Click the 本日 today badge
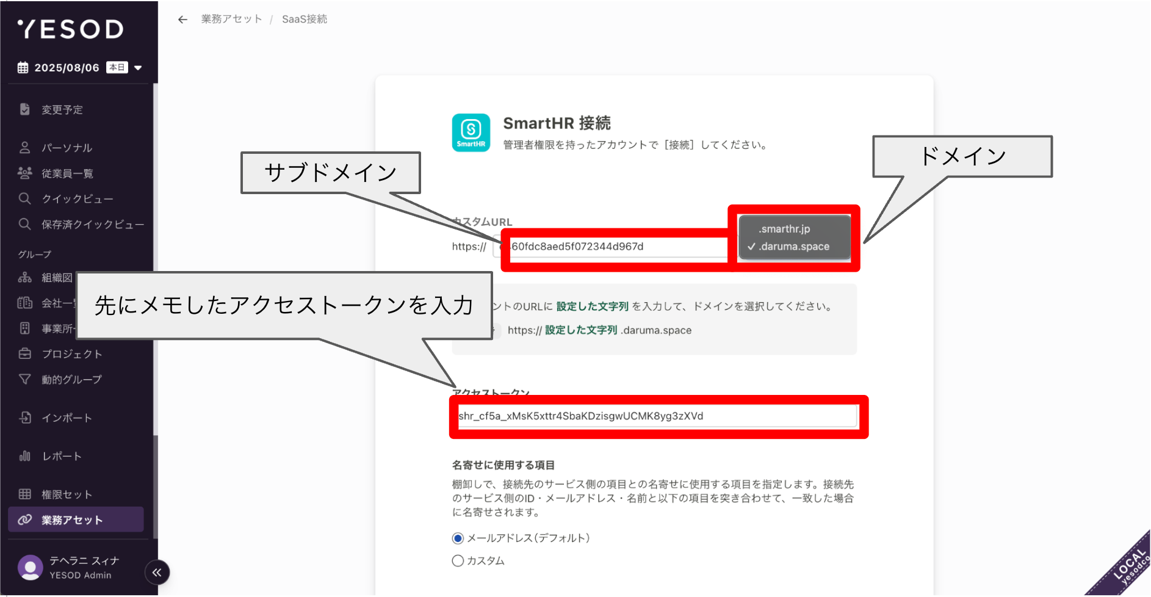This screenshot has width=1151, height=597. point(117,68)
